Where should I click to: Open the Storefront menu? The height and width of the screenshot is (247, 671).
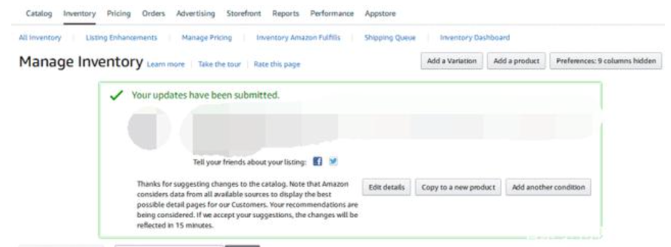click(x=244, y=13)
